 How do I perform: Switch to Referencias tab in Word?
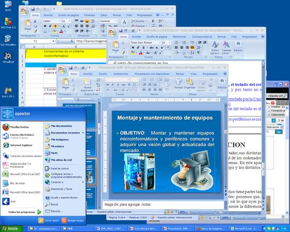179,37
